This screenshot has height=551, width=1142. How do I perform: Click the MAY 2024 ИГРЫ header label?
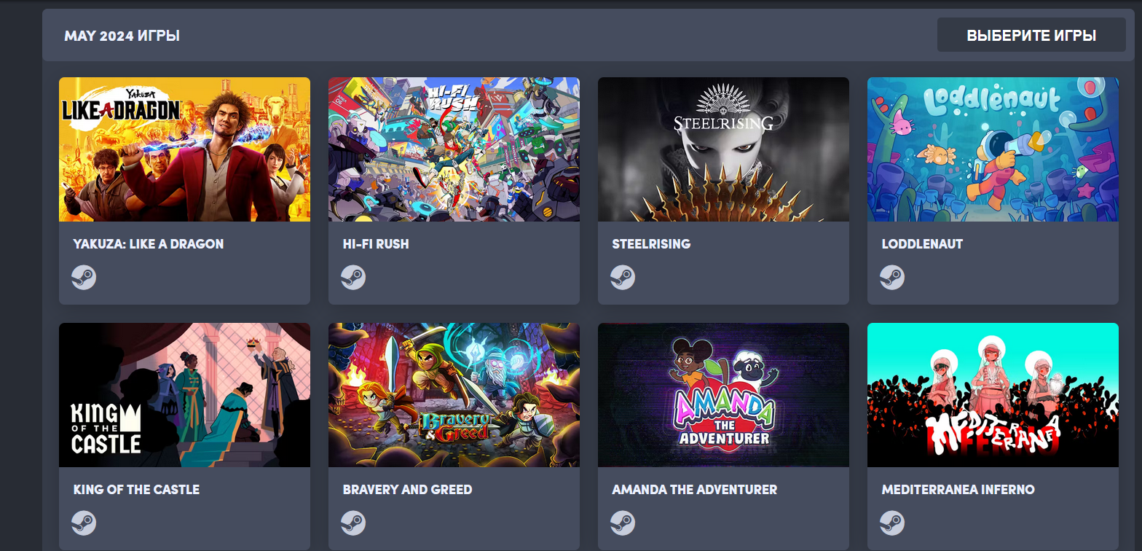point(122,36)
